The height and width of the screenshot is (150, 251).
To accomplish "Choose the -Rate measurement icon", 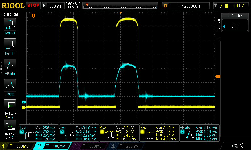I will click(x=10, y=85).
